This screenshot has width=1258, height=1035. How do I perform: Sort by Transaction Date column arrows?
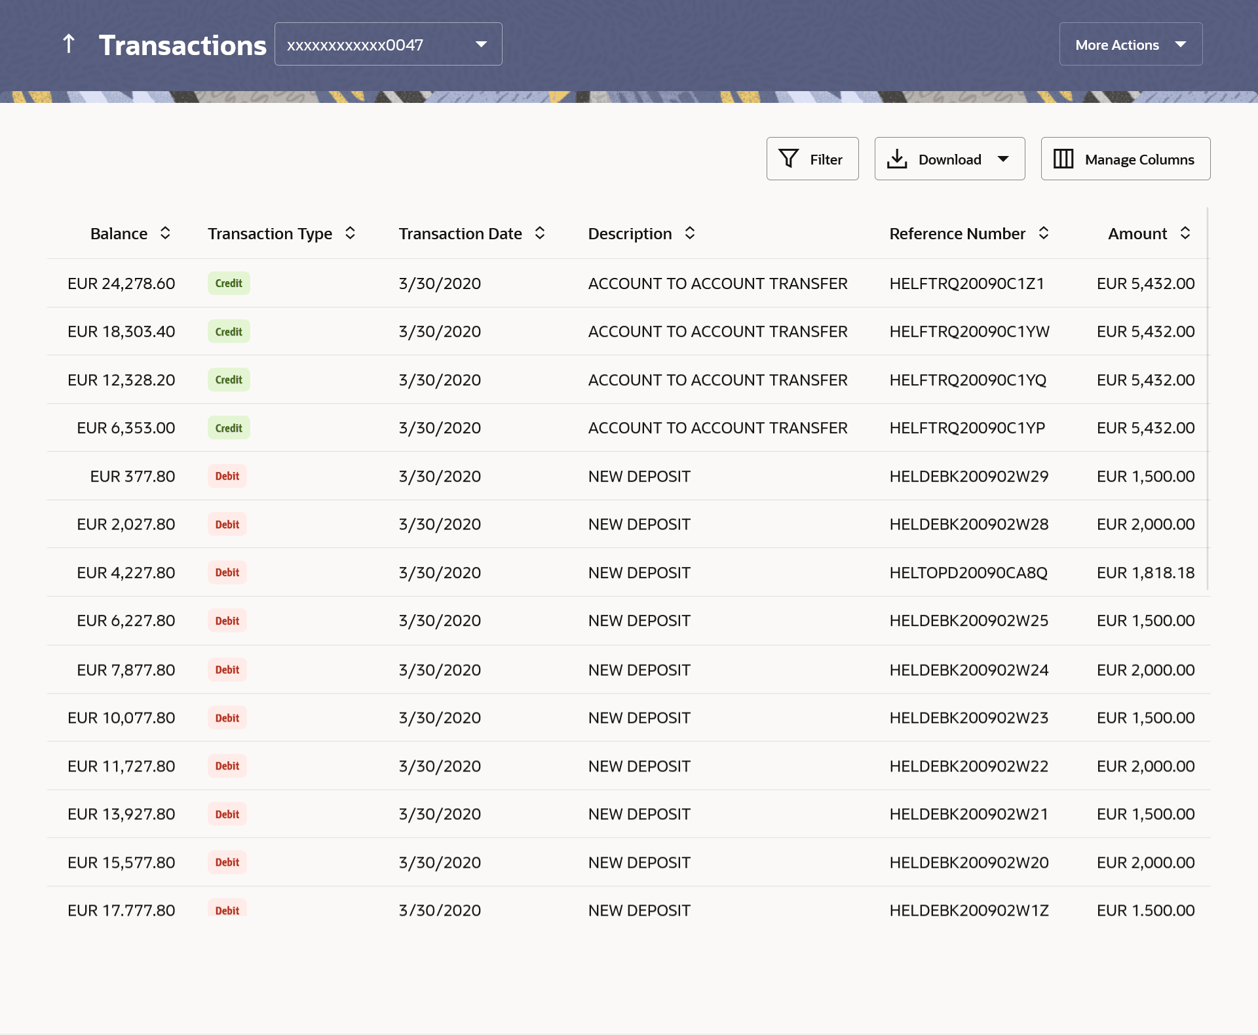pos(540,233)
